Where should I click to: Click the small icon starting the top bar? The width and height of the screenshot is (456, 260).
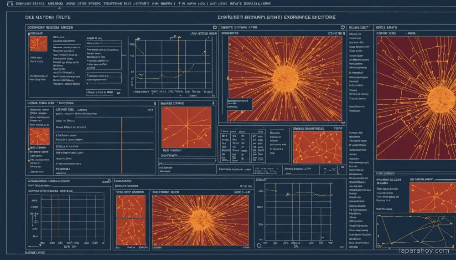point(10,4)
